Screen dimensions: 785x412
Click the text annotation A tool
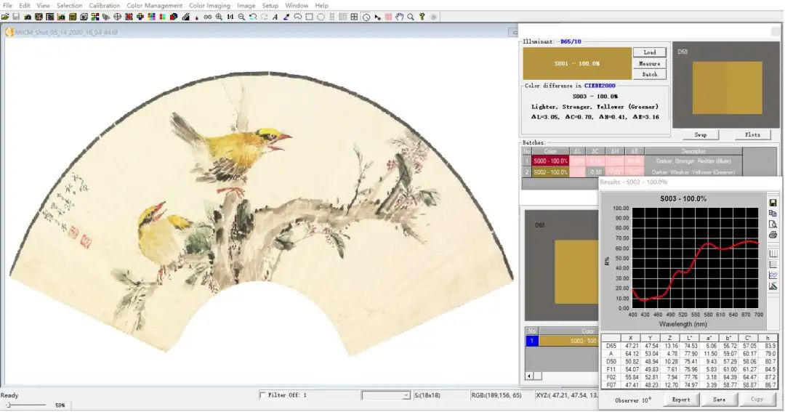(275, 17)
